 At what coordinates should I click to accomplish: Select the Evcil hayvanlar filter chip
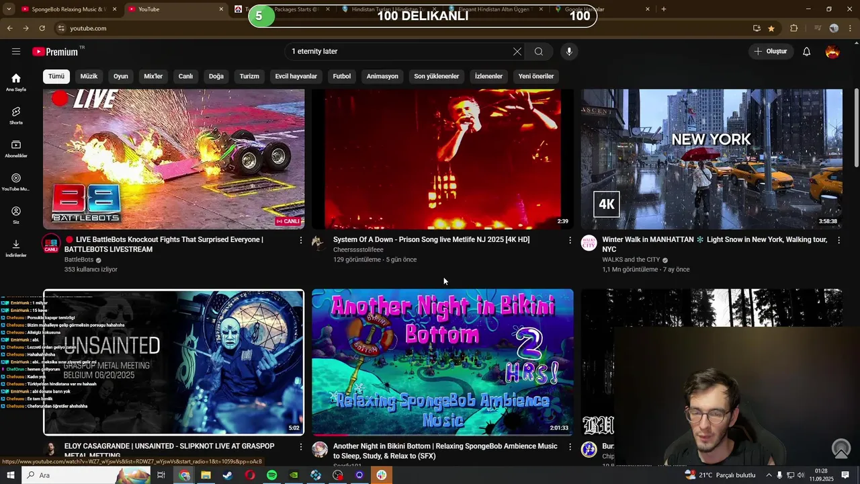(x=296, y=76)
